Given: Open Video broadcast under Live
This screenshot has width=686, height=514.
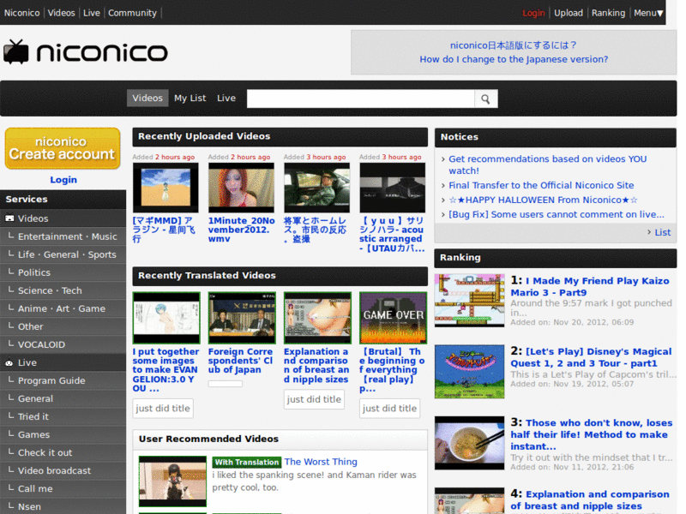Looking at the screenshot, I should pyautogui.click(x=63, y=470).
